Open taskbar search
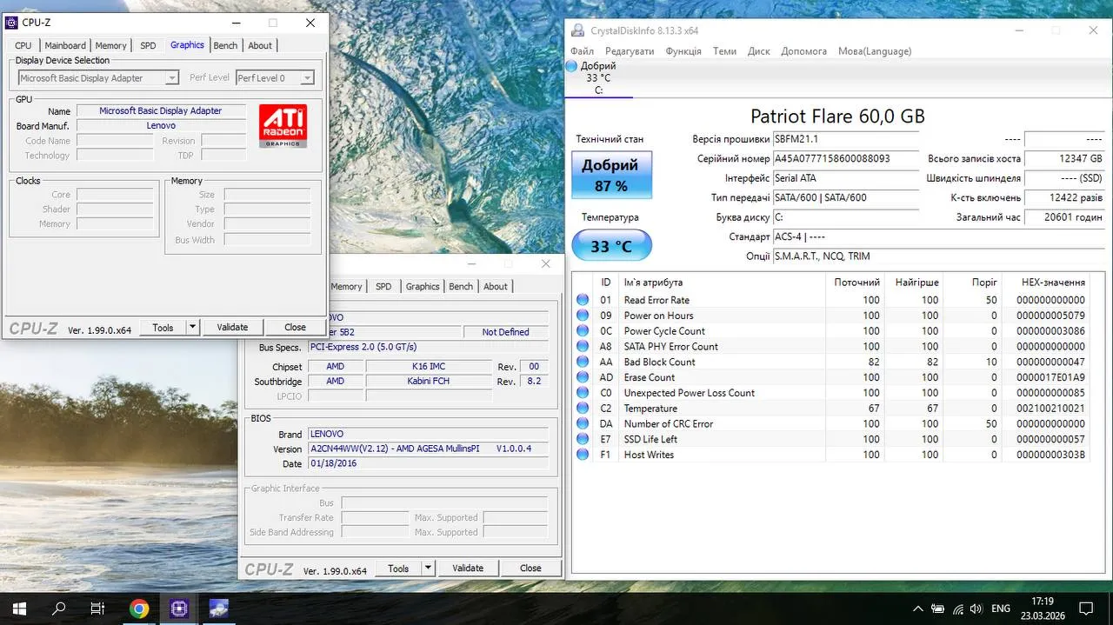The width and height of the screenshot is (1113, 625). click(x=59, y=608)
